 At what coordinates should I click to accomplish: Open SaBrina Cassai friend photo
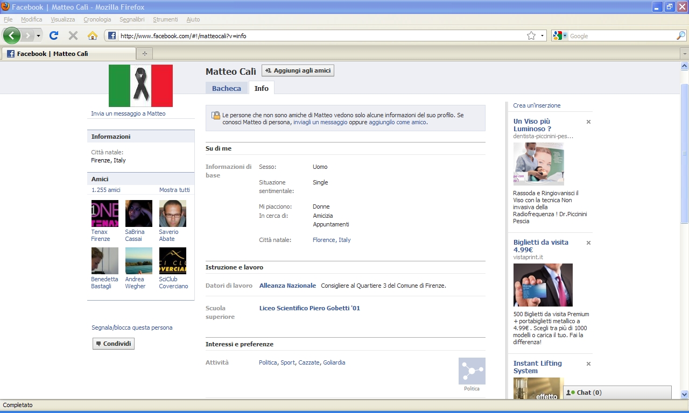[139, 213]
